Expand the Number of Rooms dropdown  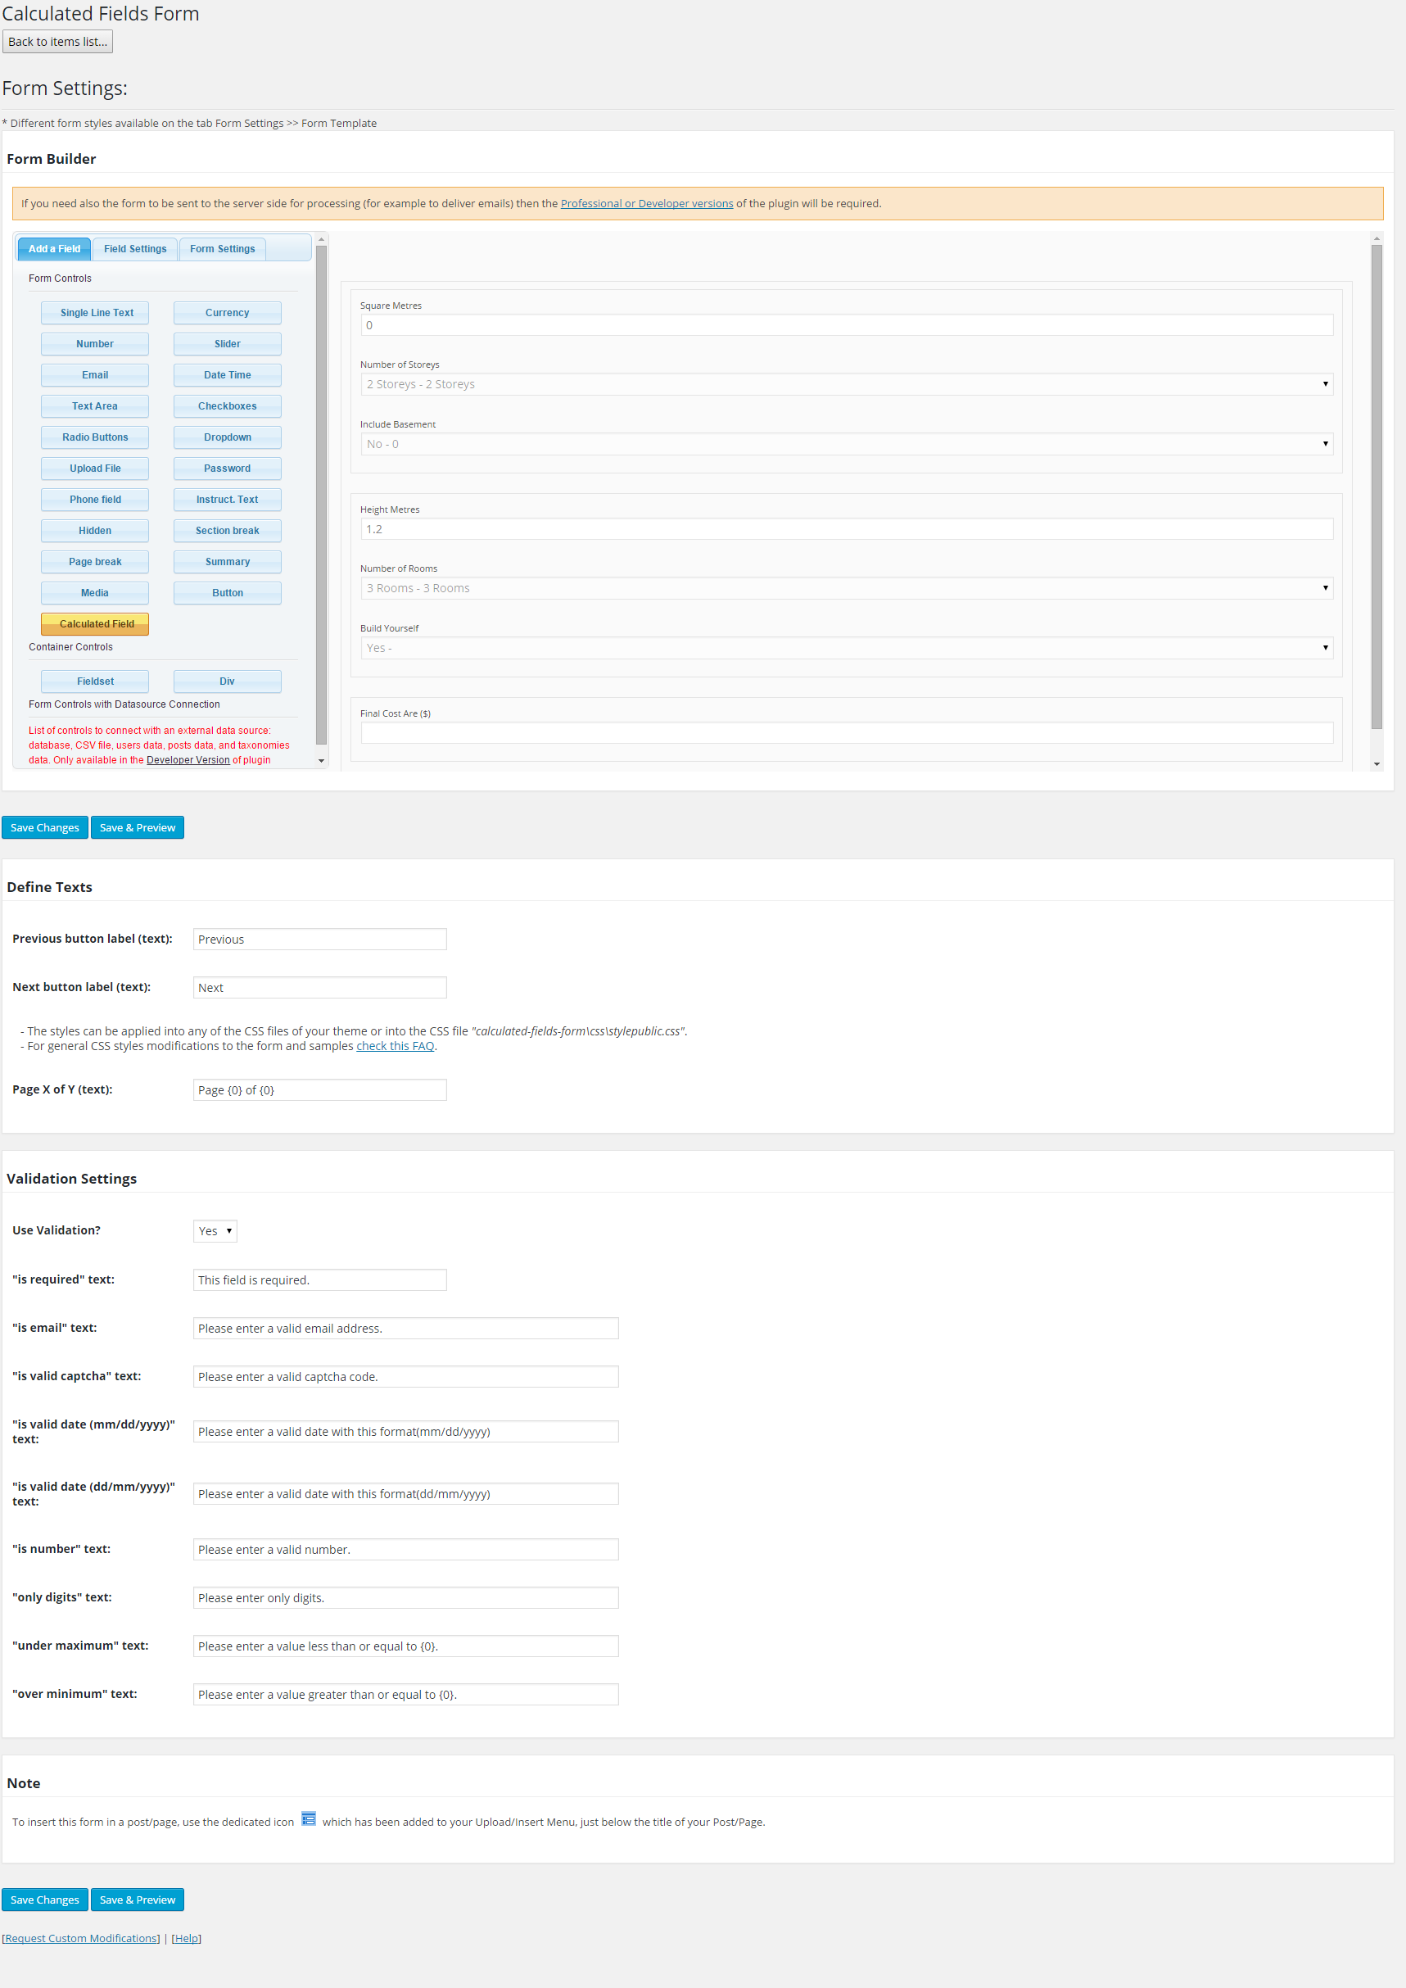click(846, 588)
